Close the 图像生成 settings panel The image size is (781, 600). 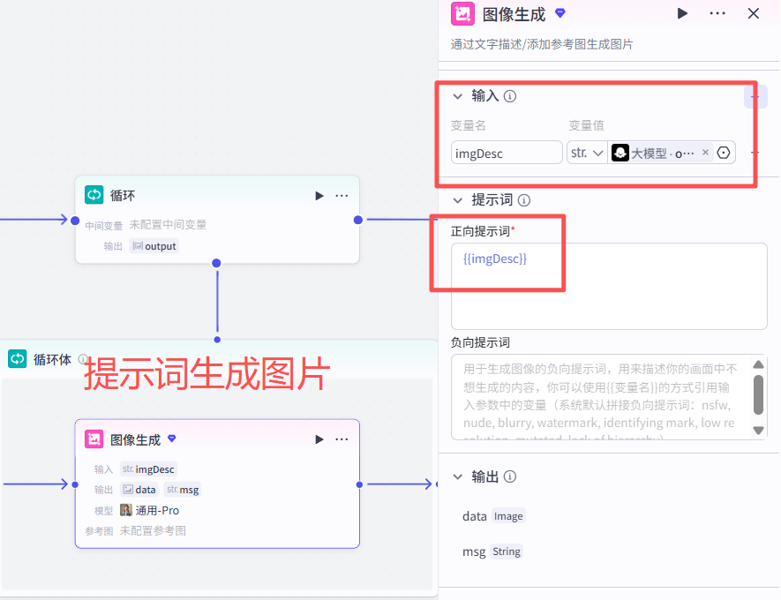pyautogui.click(x=753, y=13)
